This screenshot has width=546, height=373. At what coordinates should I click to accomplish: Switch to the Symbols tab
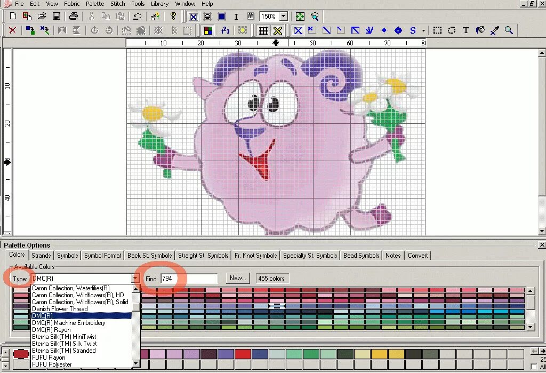67,255
